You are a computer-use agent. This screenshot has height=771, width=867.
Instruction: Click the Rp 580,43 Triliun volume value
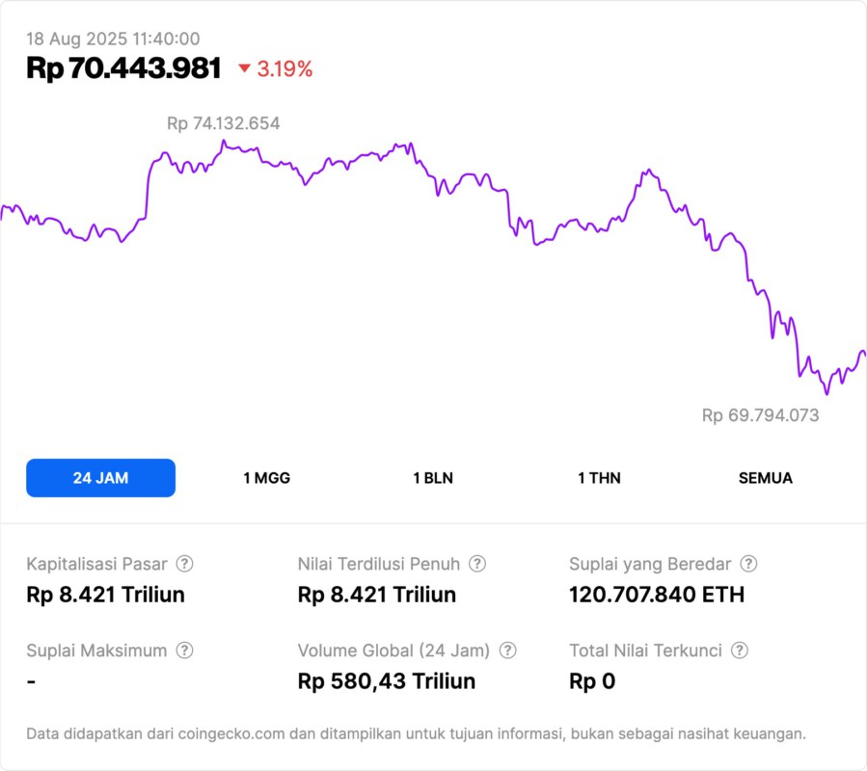pos(387,681)
